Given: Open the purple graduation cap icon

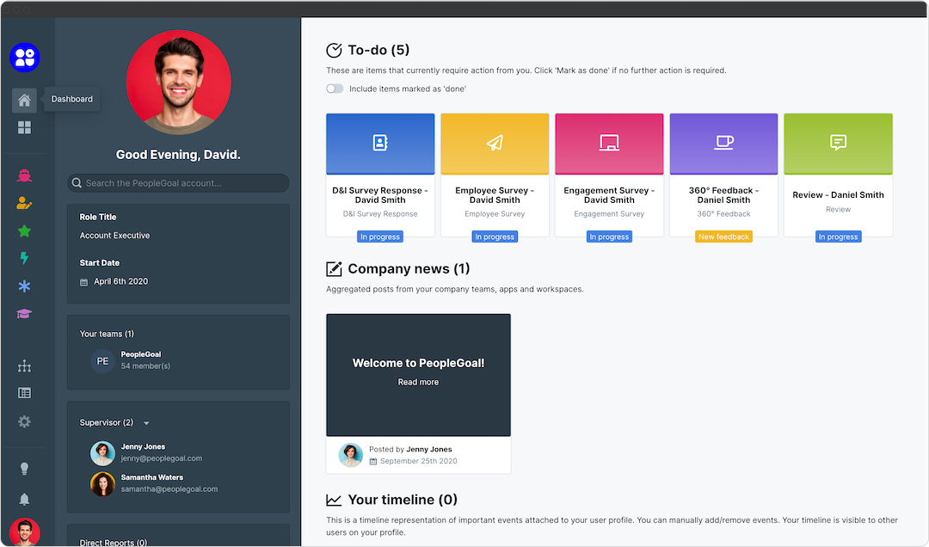Looking at the screenshot, I should [24, 314].
